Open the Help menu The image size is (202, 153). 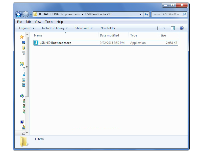click(x=60, y=22)
